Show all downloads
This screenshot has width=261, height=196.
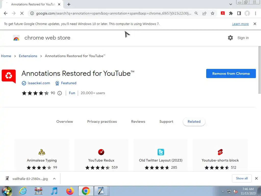click(x=242, y=178)
